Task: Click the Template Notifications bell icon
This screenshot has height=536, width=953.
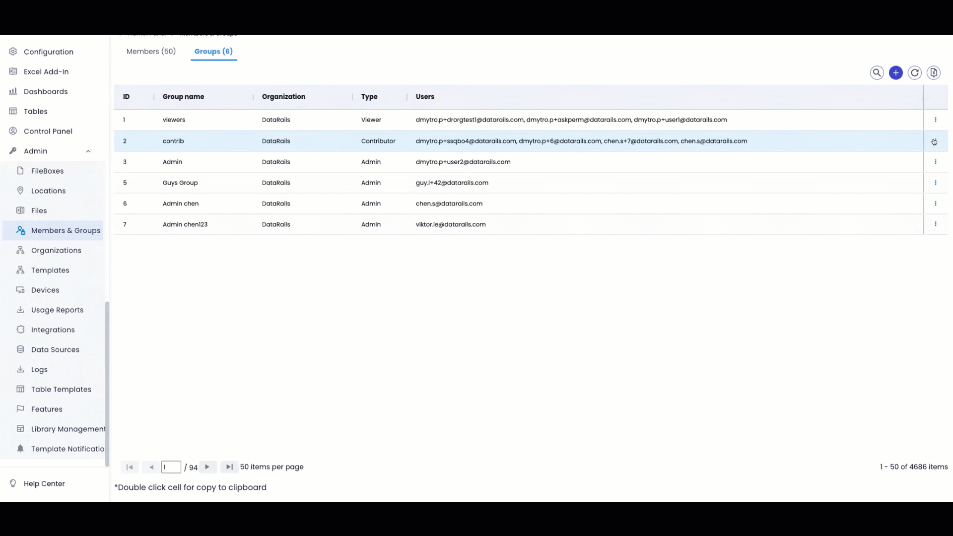Action: click(x=20, y=449)
